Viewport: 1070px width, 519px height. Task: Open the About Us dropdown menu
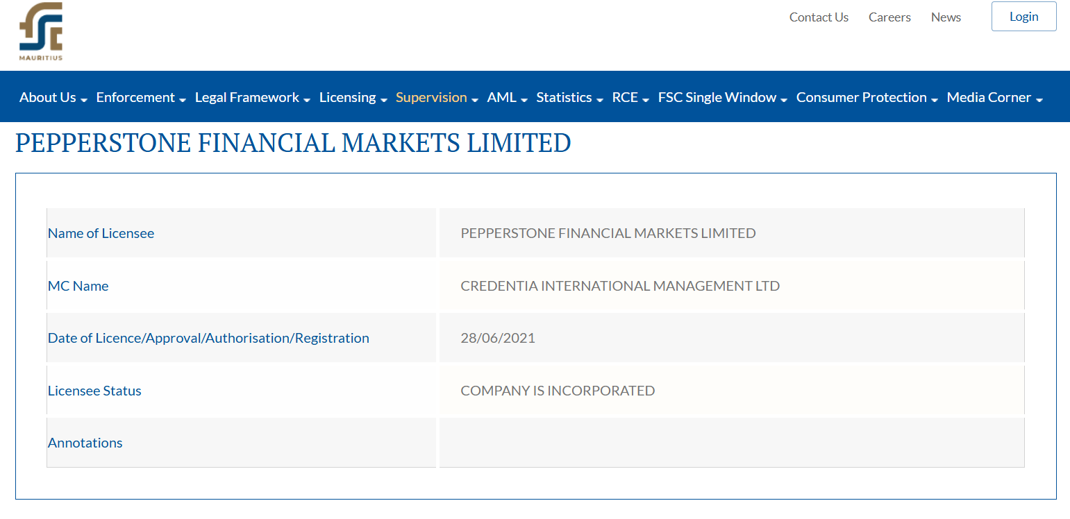53,98
